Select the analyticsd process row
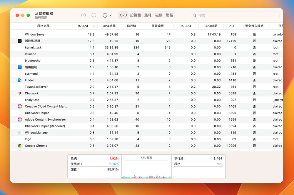 tap(146, 100)
